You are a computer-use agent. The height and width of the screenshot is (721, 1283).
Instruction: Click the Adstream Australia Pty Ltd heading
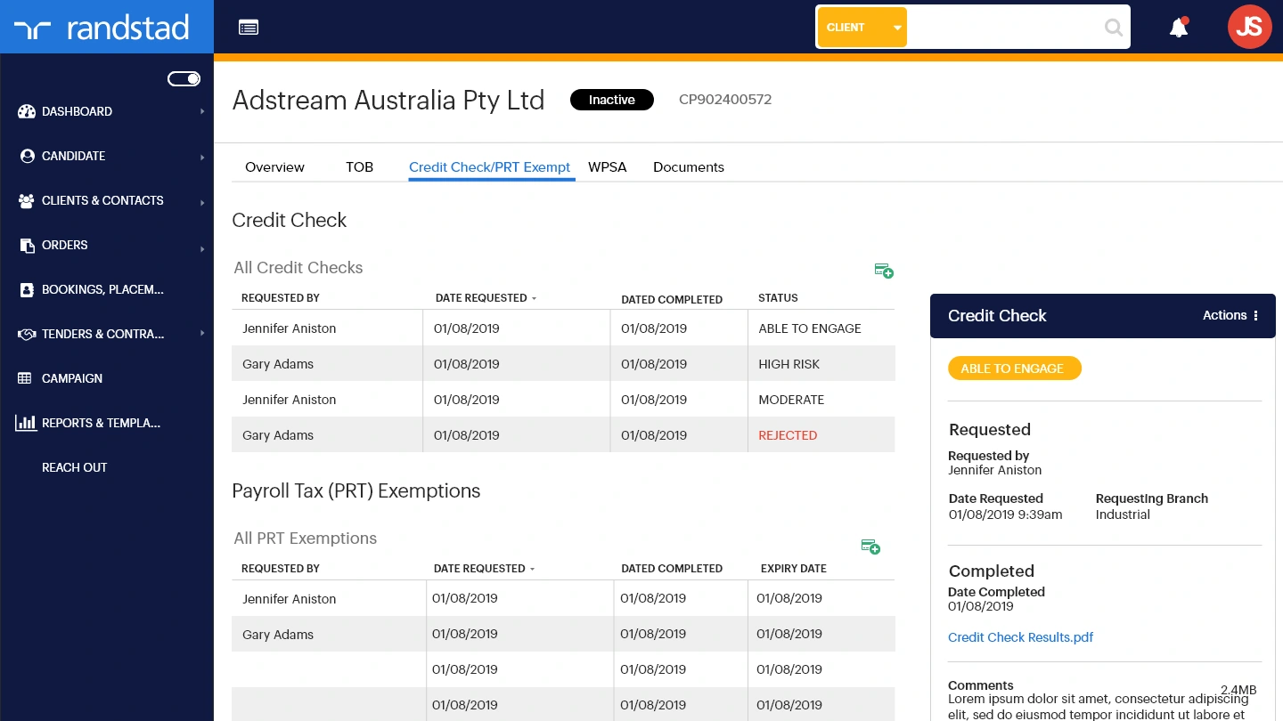coord(388,101)
